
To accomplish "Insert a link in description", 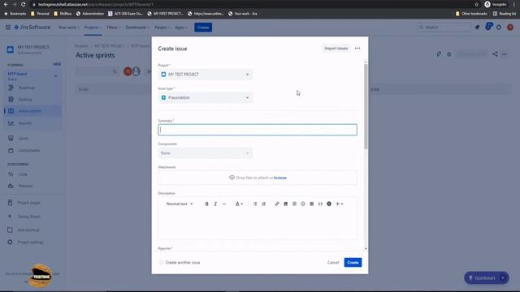I will pyautogui.click(x=277, y=204).
